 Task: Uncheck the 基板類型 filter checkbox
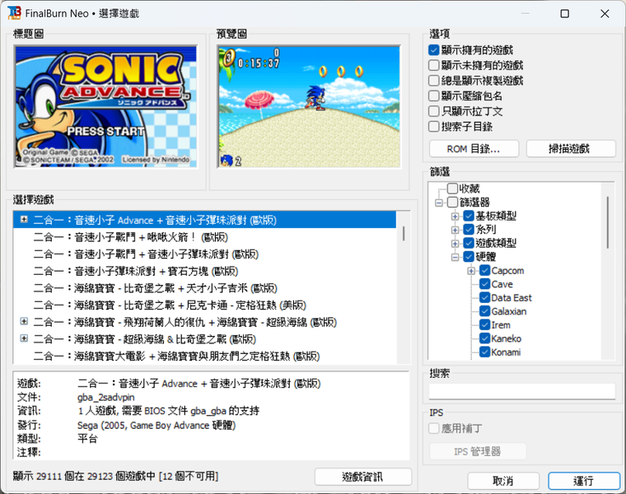tap(469, 216)
